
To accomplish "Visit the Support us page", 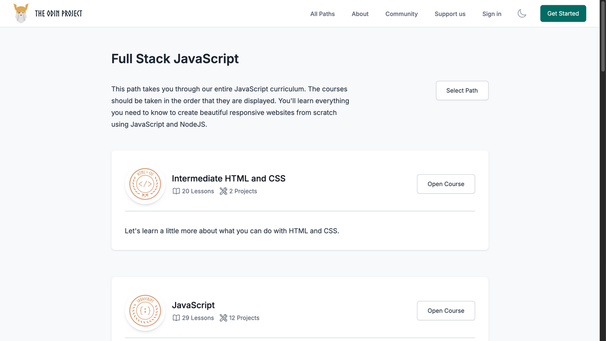I will 450,14.
